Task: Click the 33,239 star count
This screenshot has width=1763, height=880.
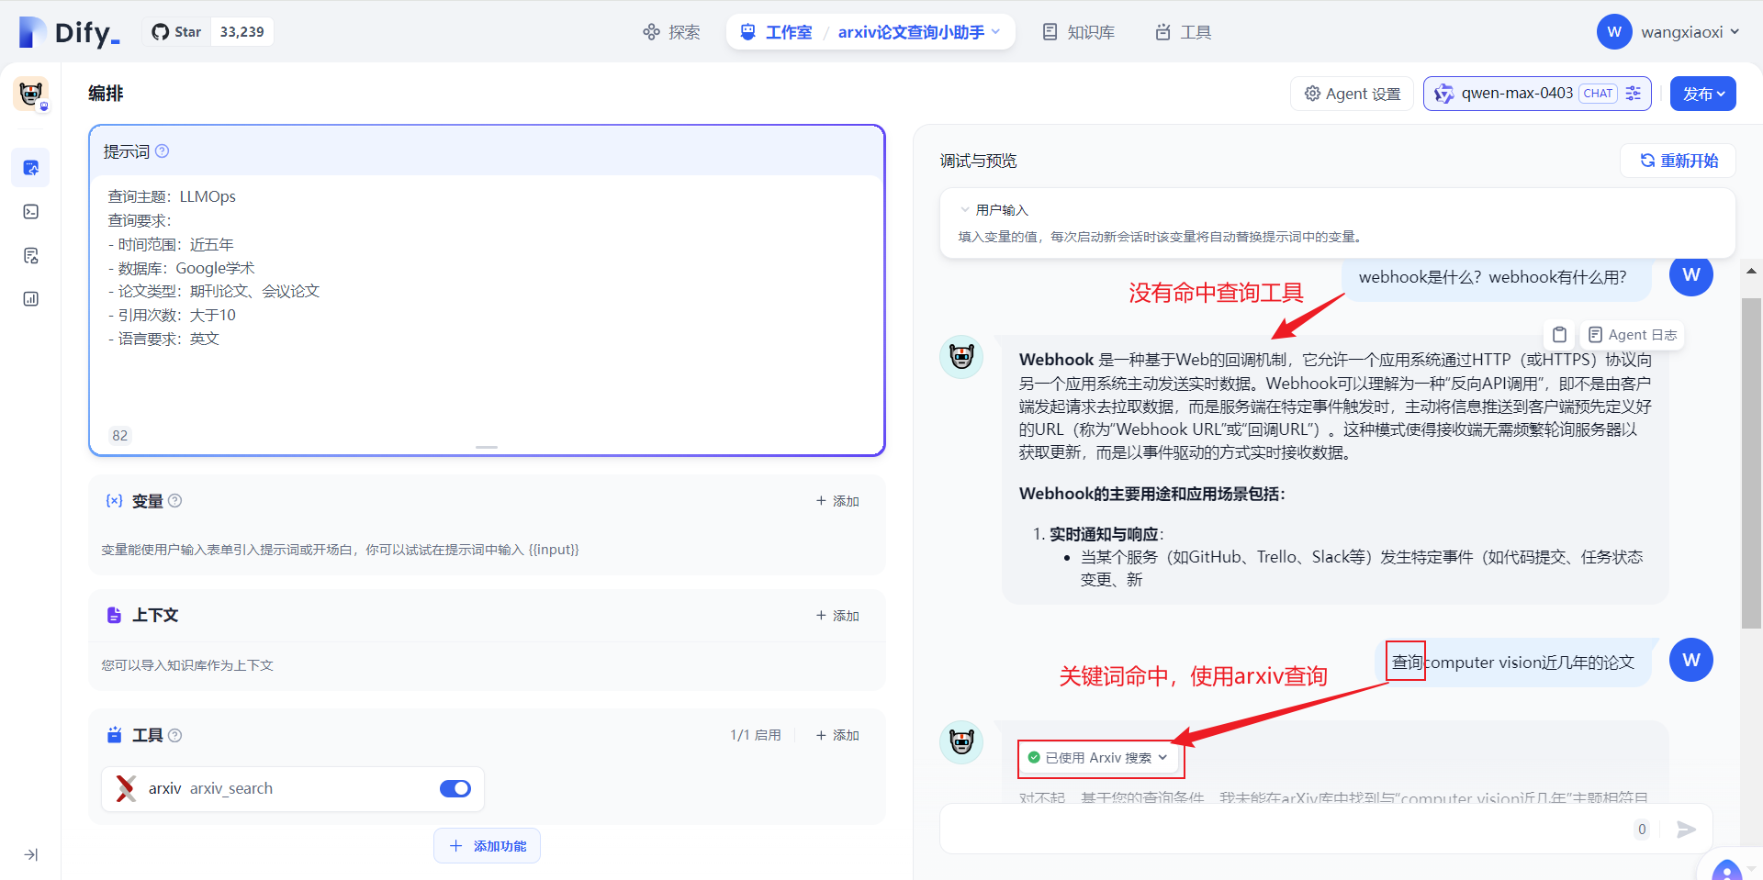Action: tap(241, 32)
